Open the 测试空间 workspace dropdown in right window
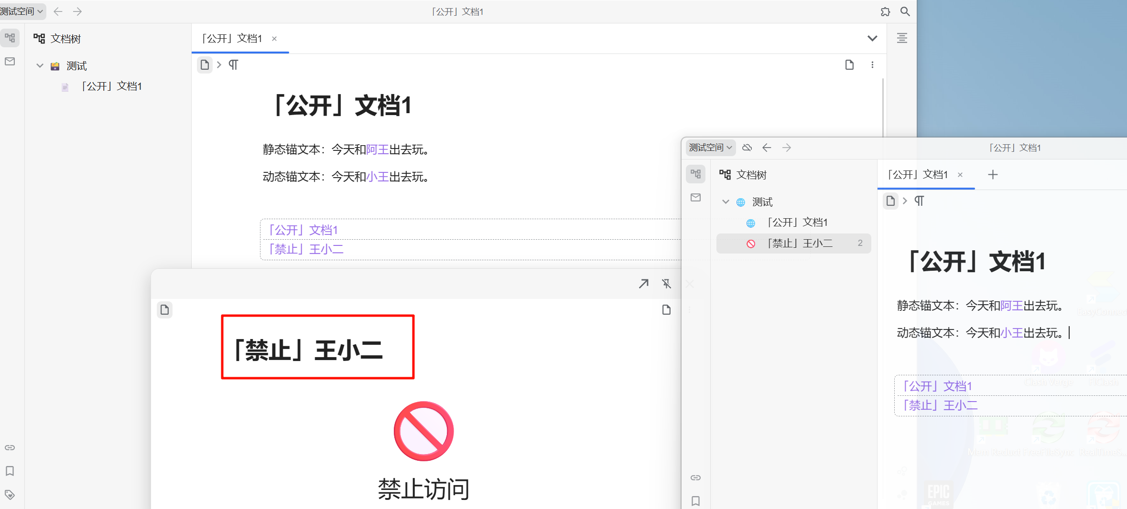The width and height of the screenshot is (1127, 509). [x=711, y=148]
